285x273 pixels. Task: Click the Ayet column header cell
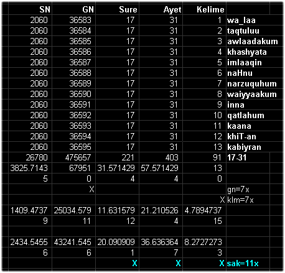click(x=161, y=9)
